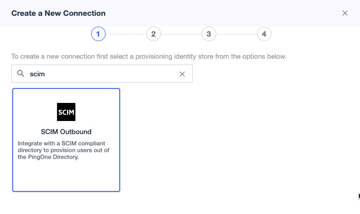Clear the scim search text
Viewport: 360px width, 214px height.
(x=182, y=74)
